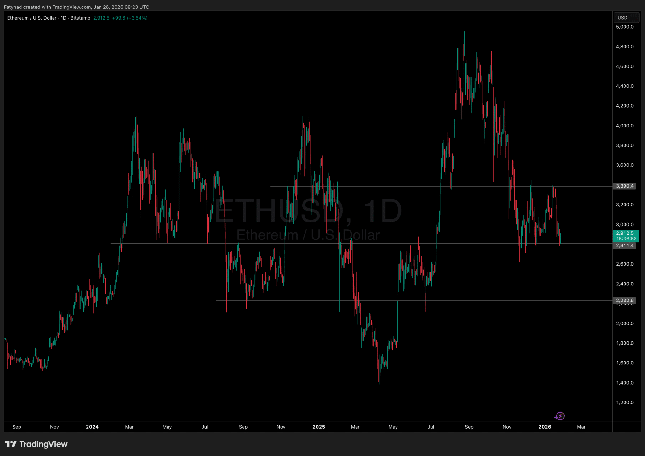Click the 2026 label on time axis
645x456 pixels.
pyautogui.click(x=545, y=427)
